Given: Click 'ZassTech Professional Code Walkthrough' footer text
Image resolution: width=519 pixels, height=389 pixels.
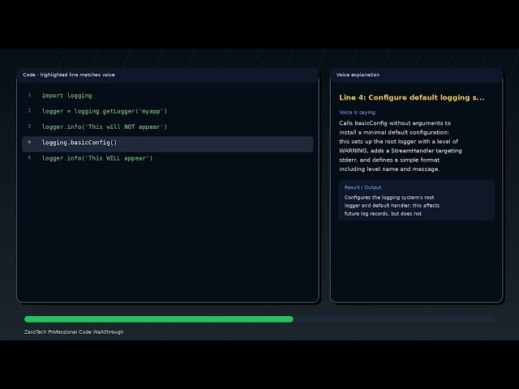Looking at the screenshot, I should pyautogui.click(x=74, y=331).
